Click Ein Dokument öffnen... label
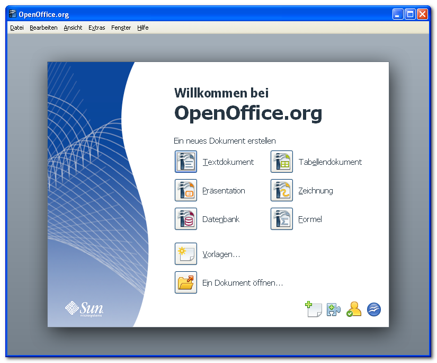 [243, 283]
